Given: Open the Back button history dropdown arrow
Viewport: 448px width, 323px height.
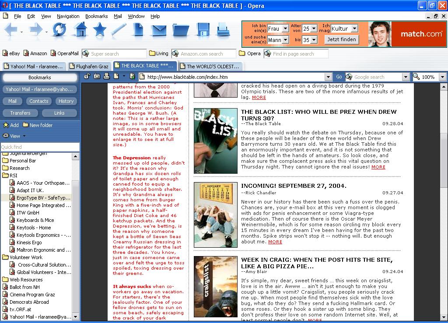Looking at the screenshot, I should (x=22, y=32).
